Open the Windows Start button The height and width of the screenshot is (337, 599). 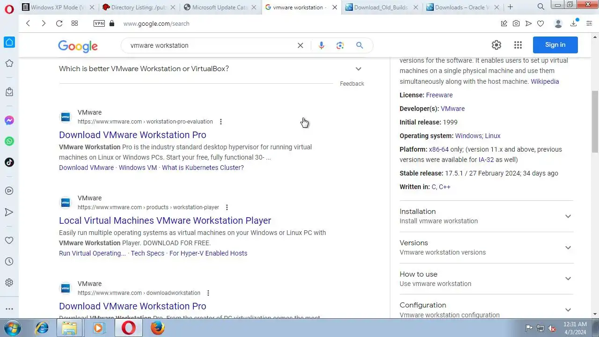click(12, 328)
